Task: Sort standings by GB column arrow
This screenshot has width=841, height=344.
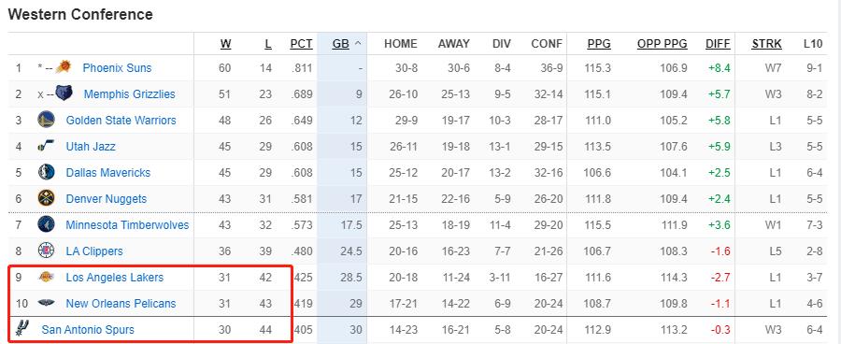Action: click(x=358, y=44)
